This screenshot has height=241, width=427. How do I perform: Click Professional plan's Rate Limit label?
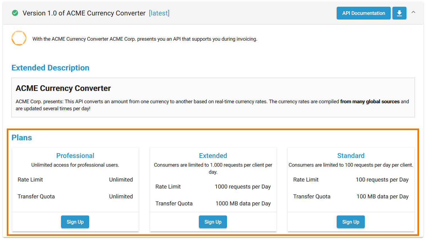30,180
